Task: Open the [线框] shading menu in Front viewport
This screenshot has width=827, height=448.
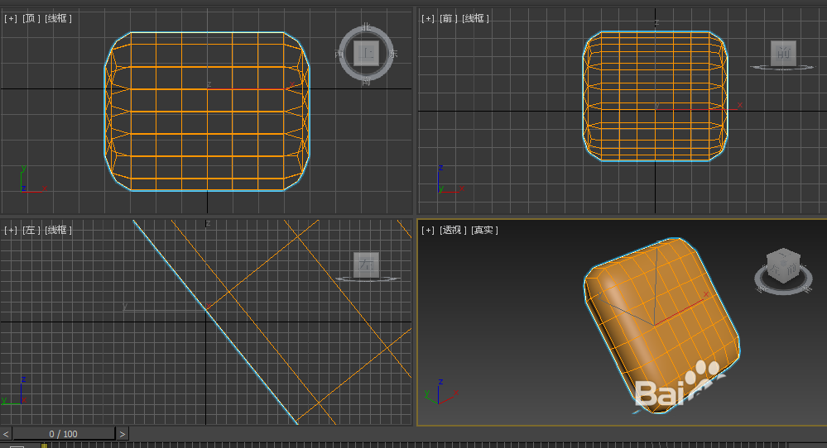Action: [x=476, y=18]
